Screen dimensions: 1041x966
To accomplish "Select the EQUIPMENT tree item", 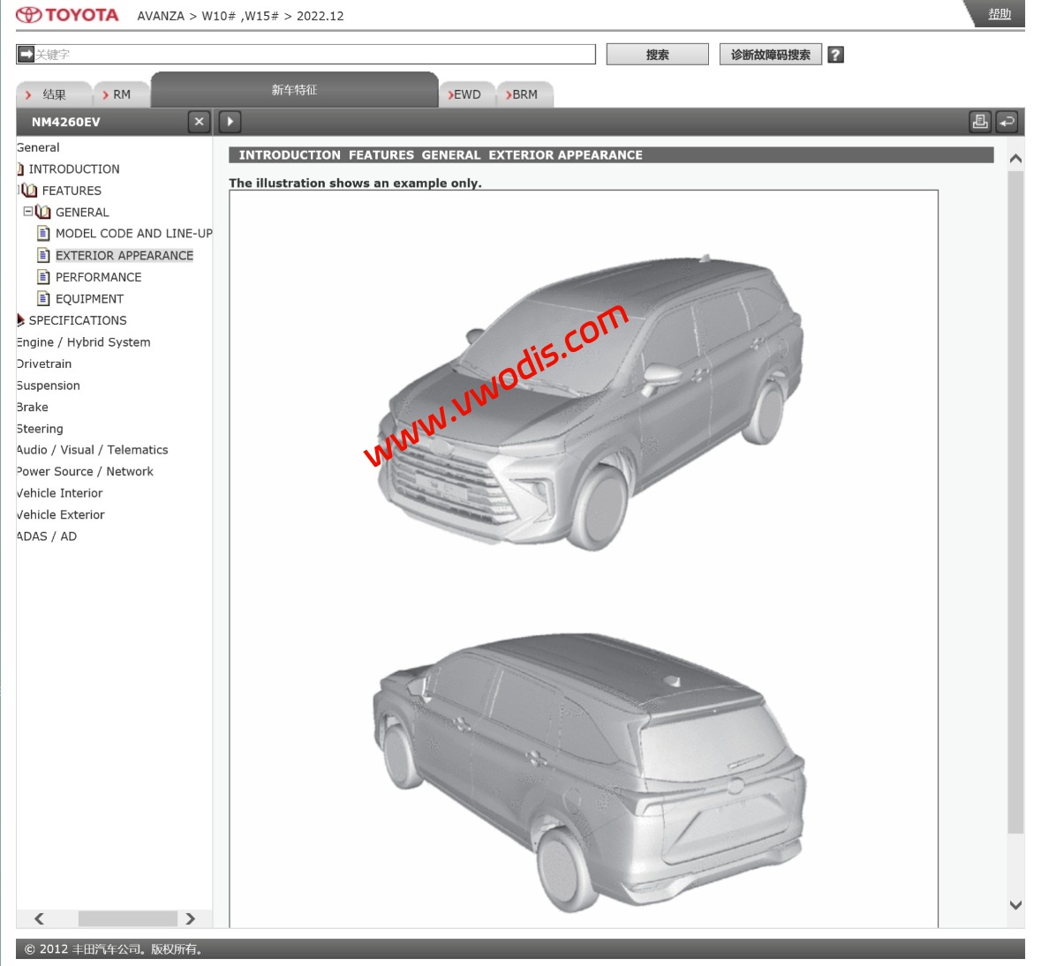I will [89, 298].
